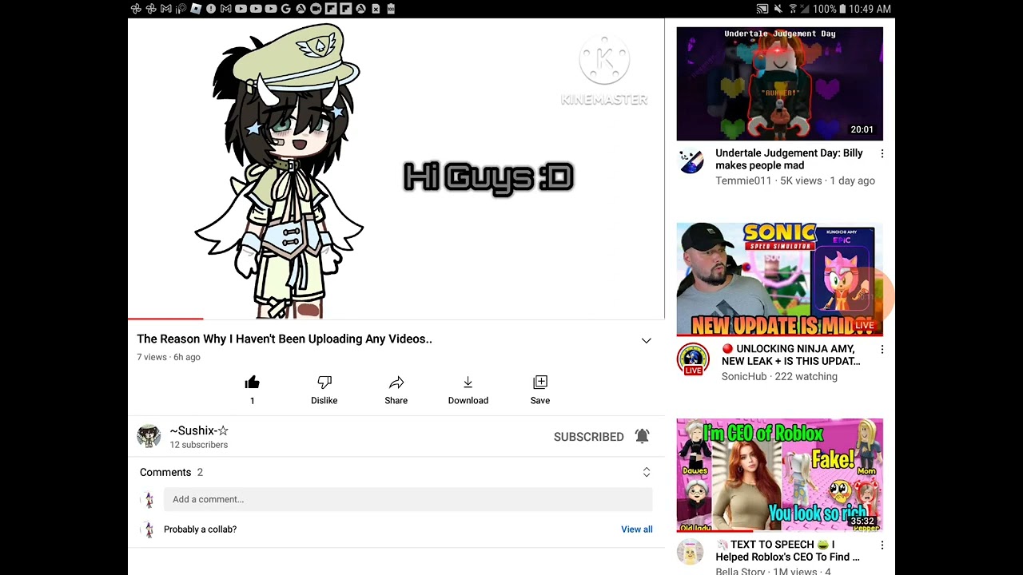The image size is (1023, 575).
Task: Click commenter avatar beside Probably a collab?
Action: pyautogui.click(x=148, y=529)
